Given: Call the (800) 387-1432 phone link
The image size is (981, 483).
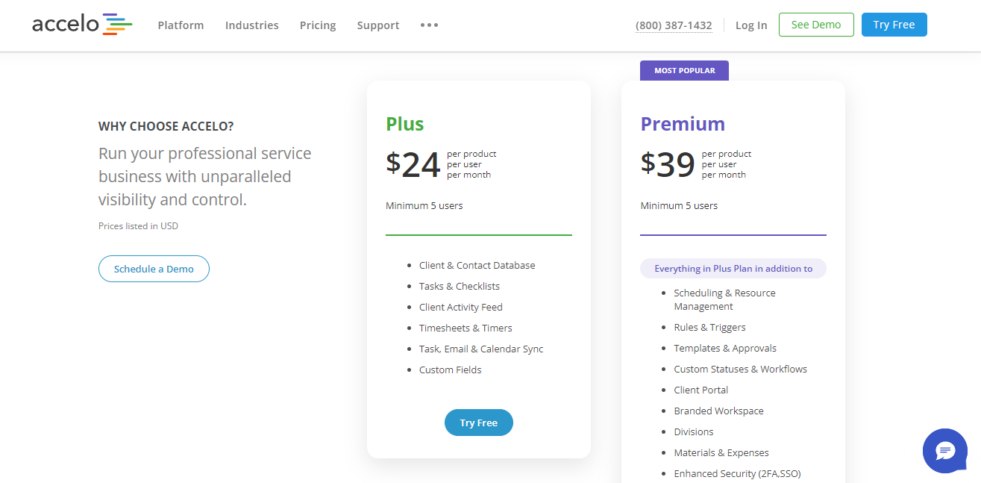Looking at the screenshot, I should click(x=674, y=25).
